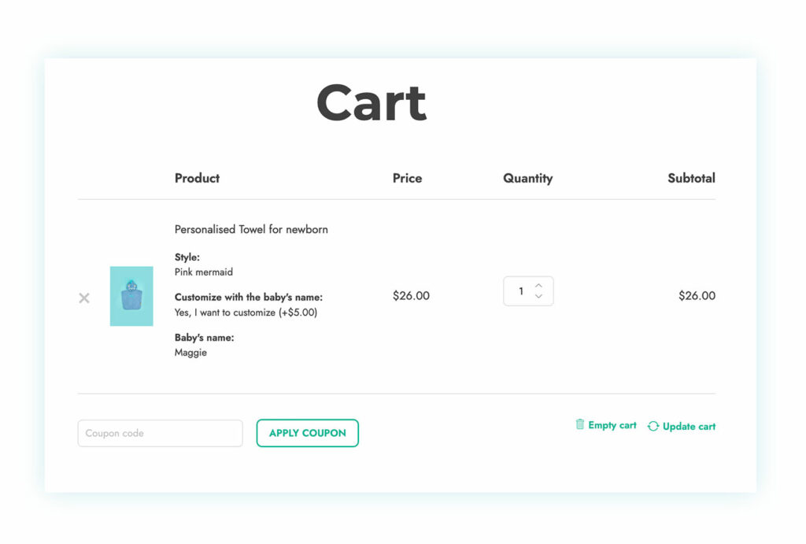The height and width of the screenshot is (544, 806).
Task: Click the quantity increase arrow
Action: [538, 286]
